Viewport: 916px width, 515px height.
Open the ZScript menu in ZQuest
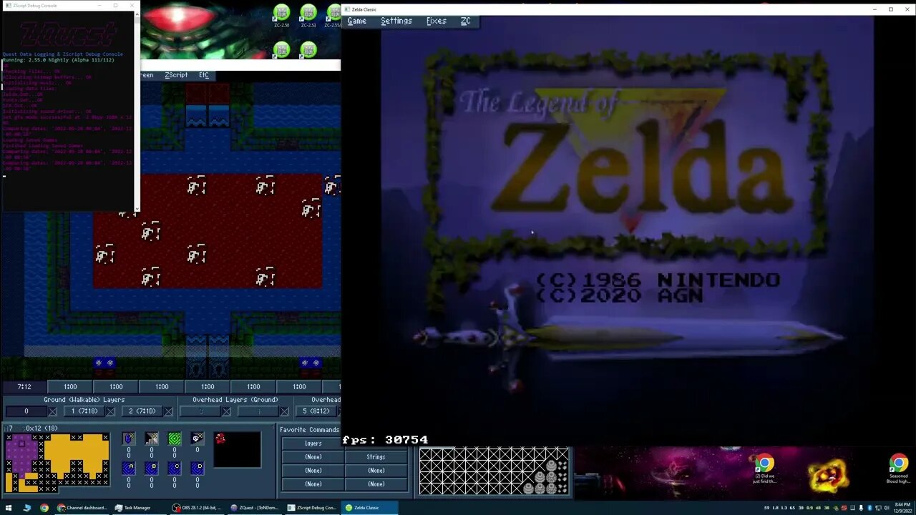pyautogui.click(x=176, y=75)
